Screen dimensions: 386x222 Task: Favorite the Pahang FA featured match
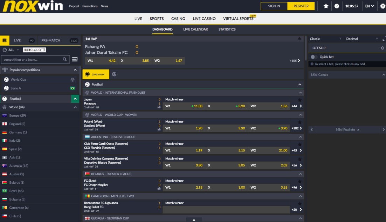(x=299, y=39)
